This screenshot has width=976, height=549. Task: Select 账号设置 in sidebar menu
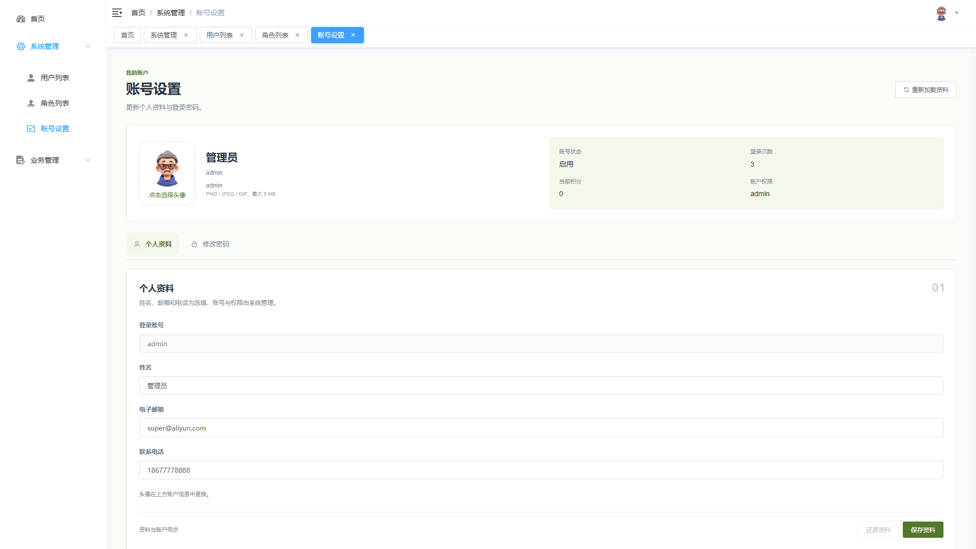coord(53,129)
